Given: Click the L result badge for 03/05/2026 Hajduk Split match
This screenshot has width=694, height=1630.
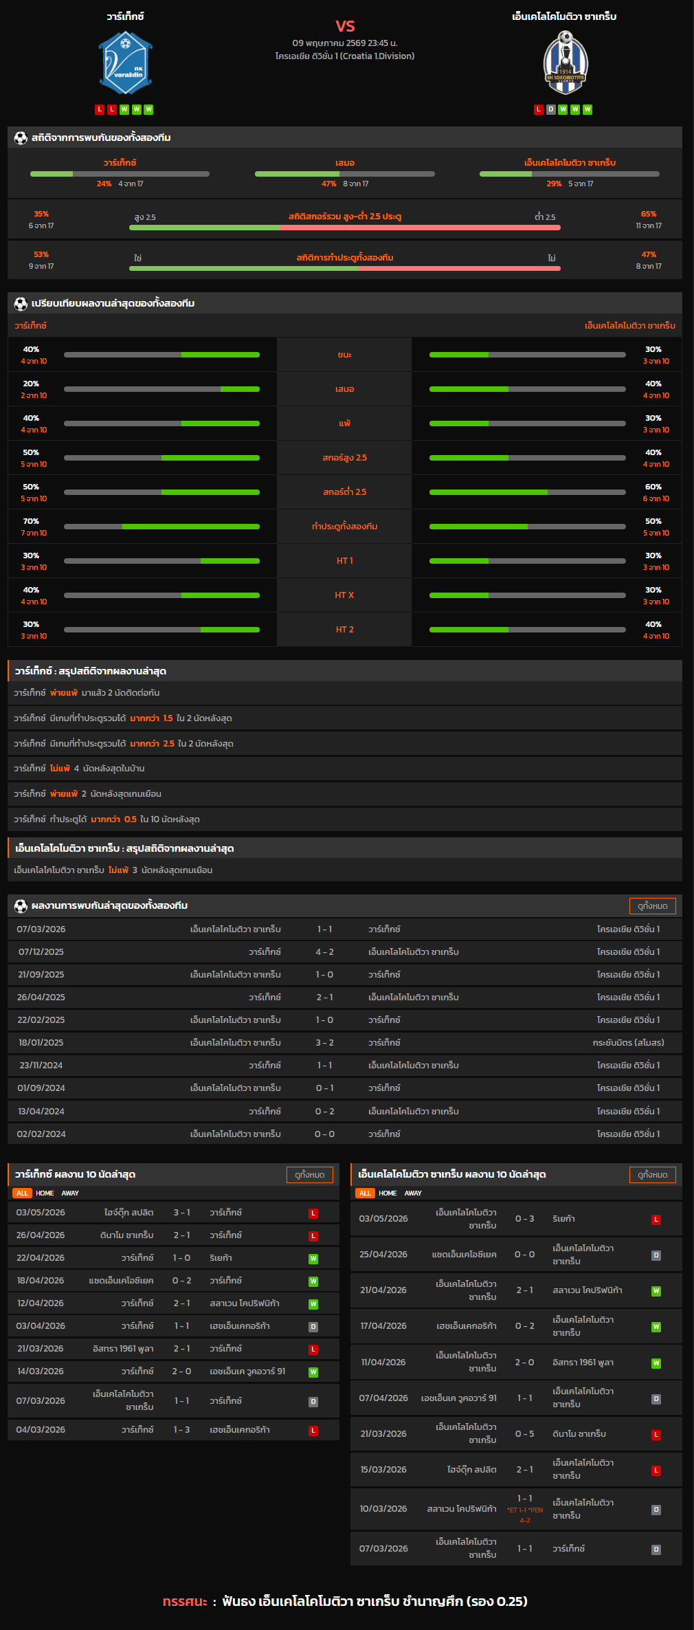Looking at the screenshot, I should [313, 1213].
